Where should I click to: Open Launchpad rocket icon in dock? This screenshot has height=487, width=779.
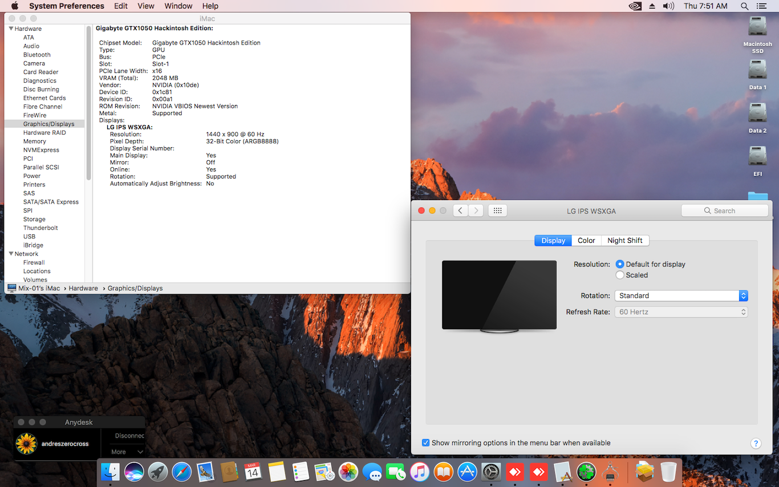[x=158, y=472]
